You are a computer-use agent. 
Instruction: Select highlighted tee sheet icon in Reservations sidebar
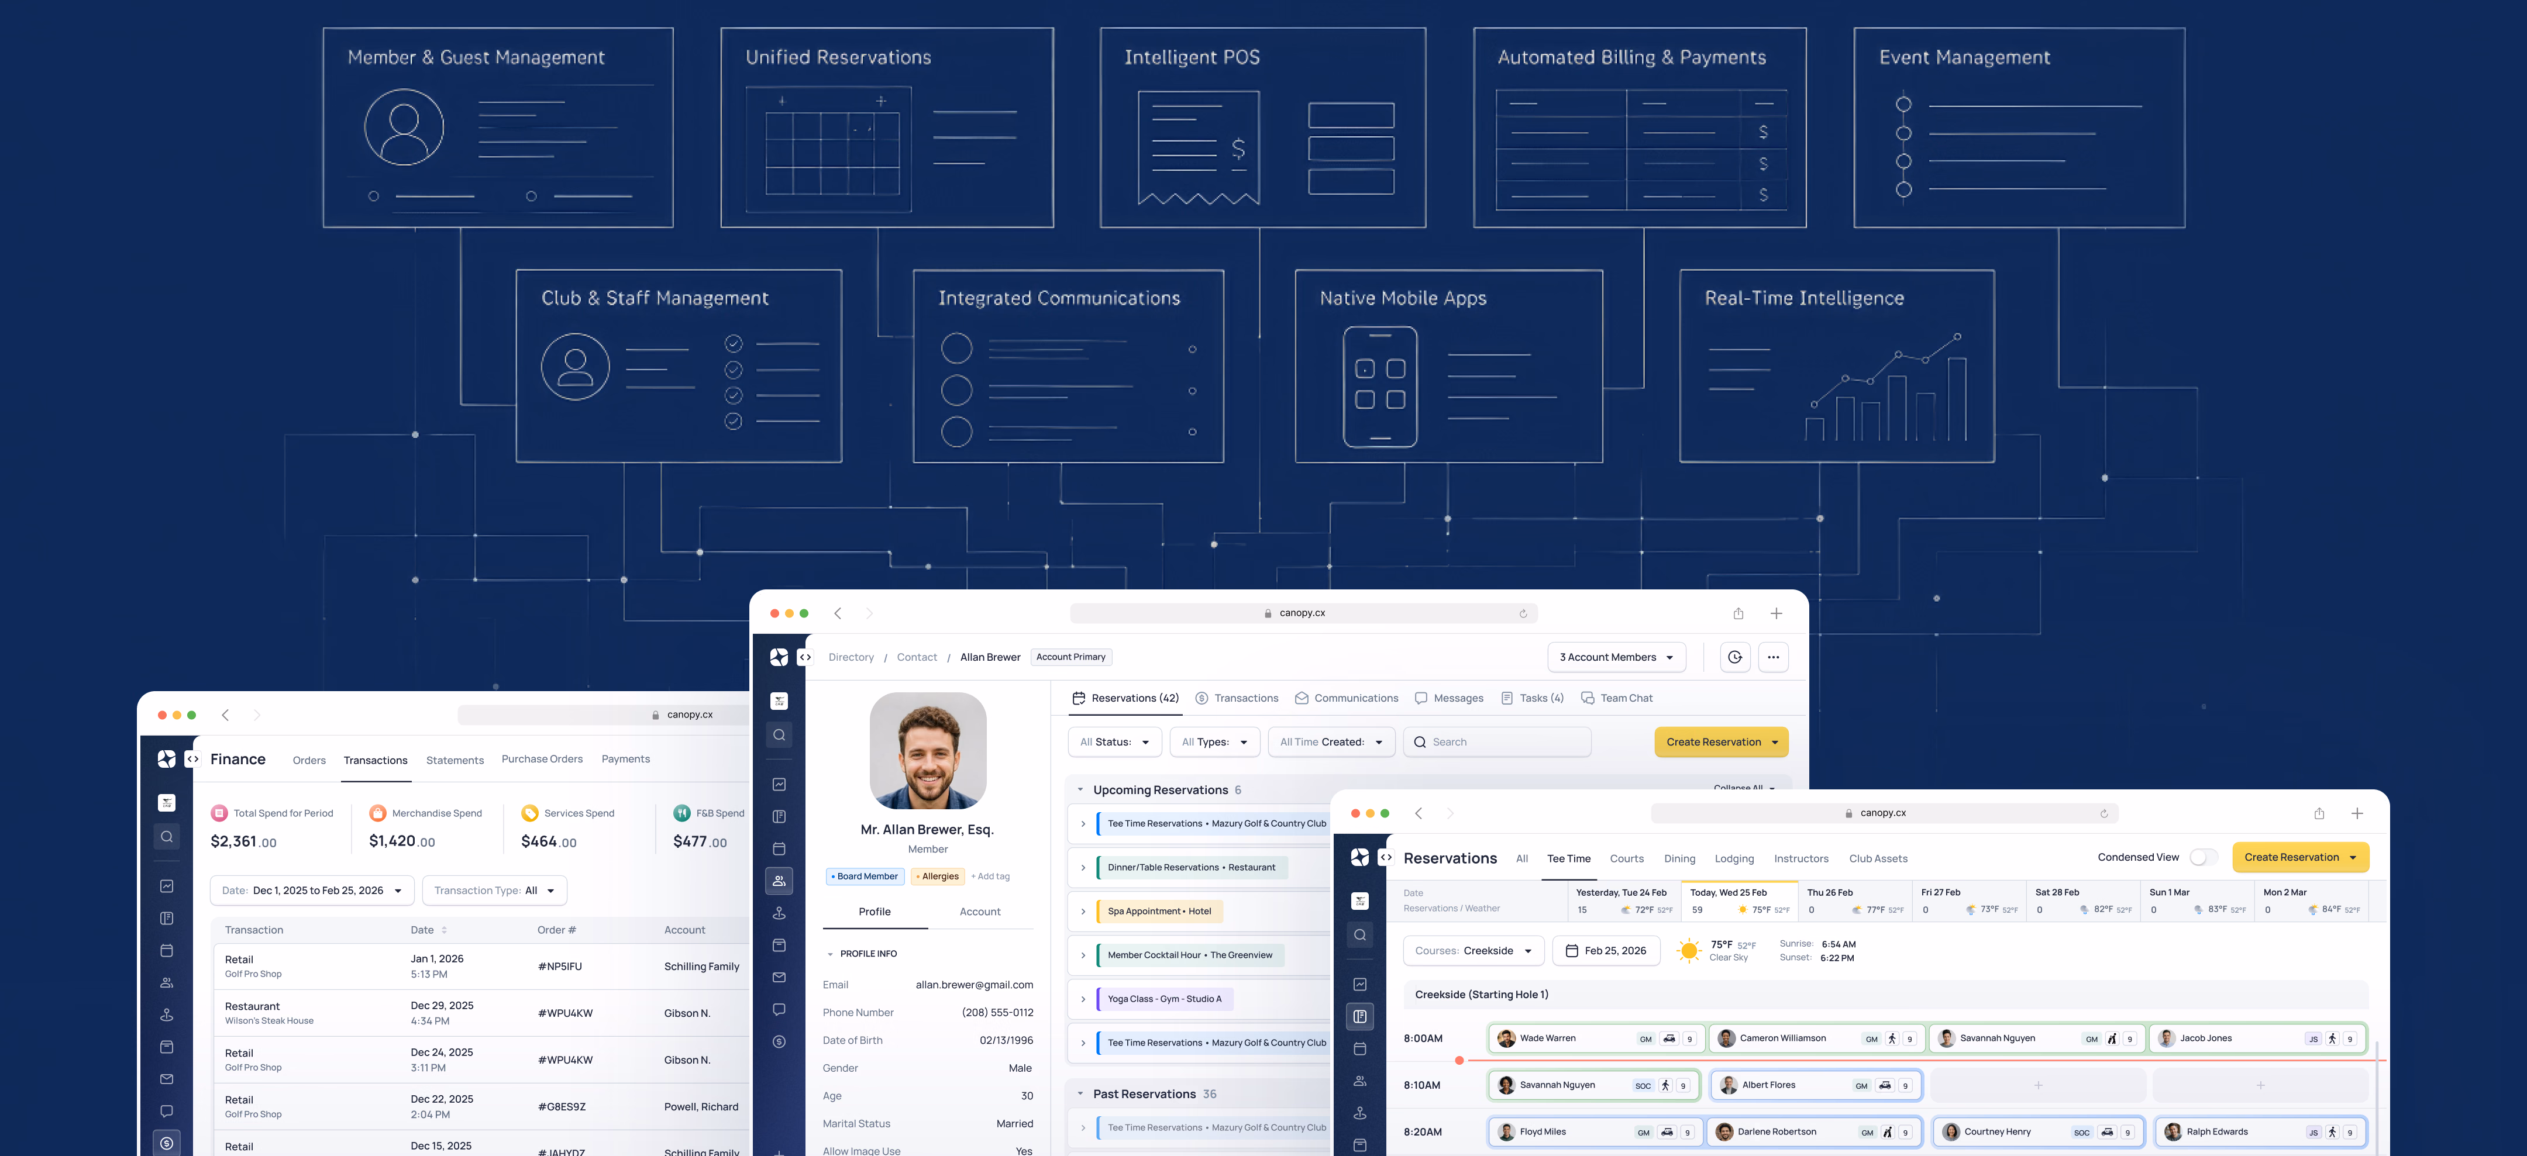[1359, 1016]
